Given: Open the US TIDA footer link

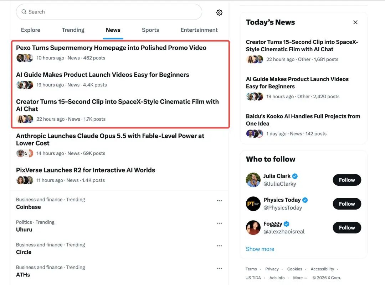Looking at the screenshot, I should coord(253,278).
